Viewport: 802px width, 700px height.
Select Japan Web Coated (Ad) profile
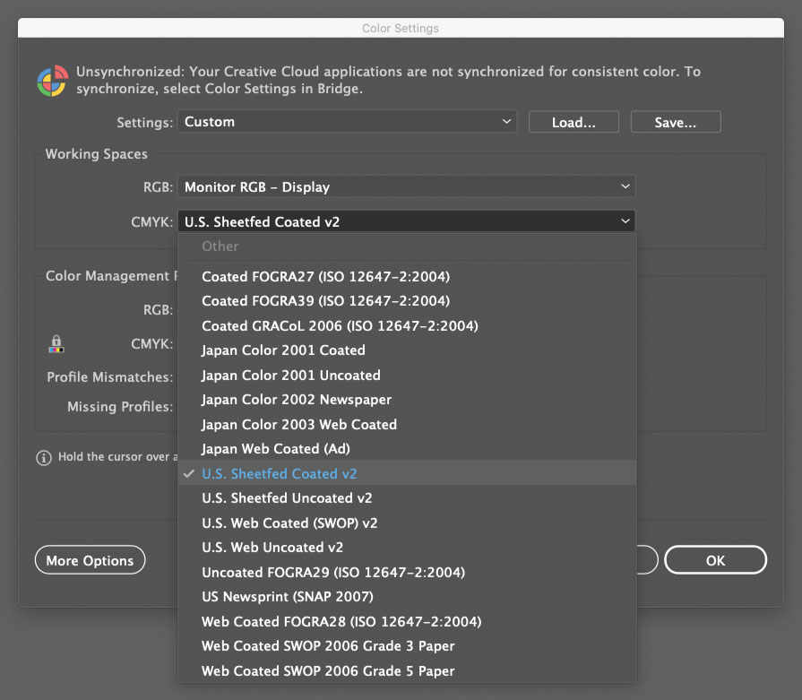click(277, 449)
